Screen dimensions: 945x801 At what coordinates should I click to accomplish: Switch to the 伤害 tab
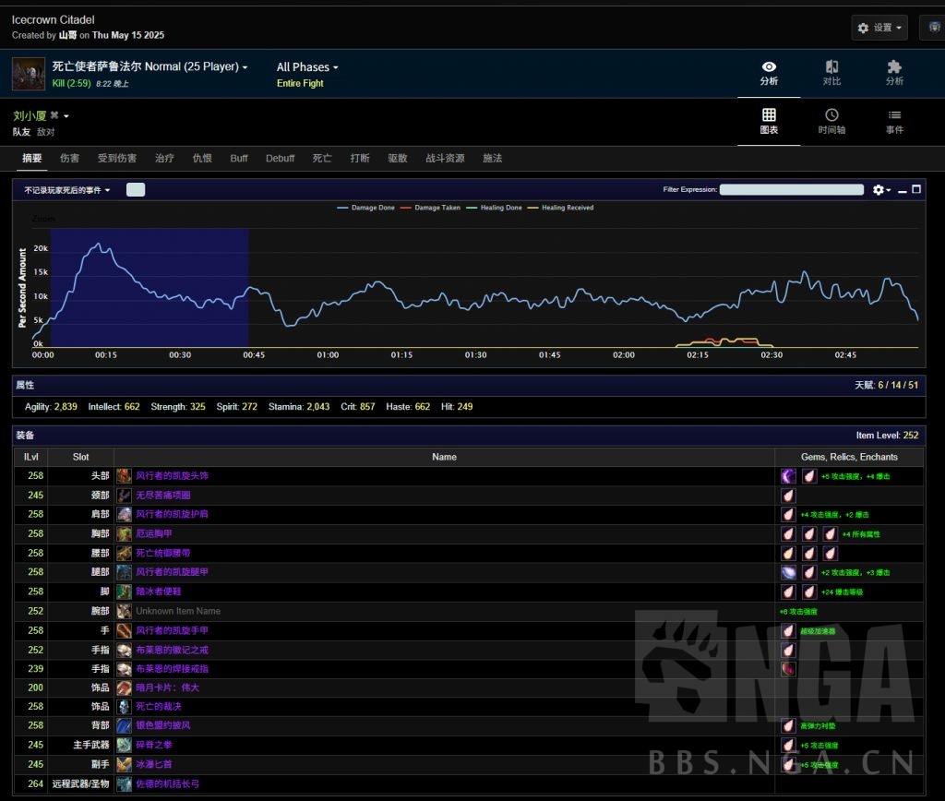69,159
